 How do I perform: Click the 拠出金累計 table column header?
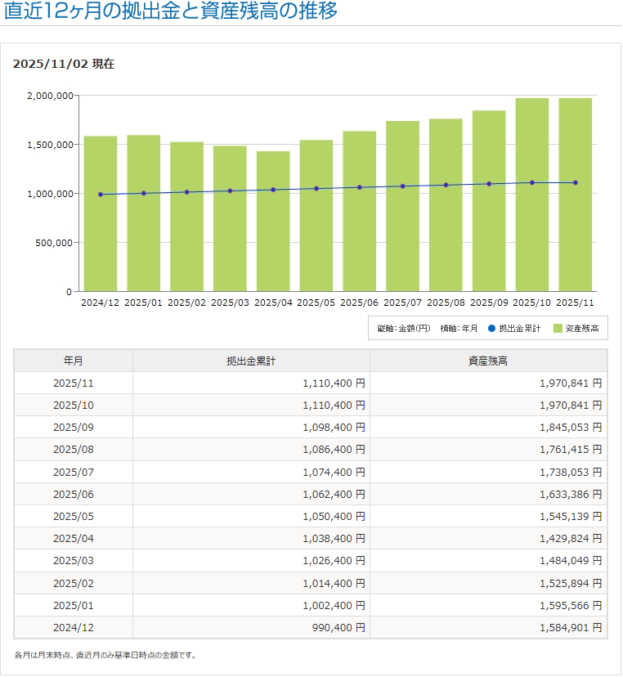tap(251, 361)
